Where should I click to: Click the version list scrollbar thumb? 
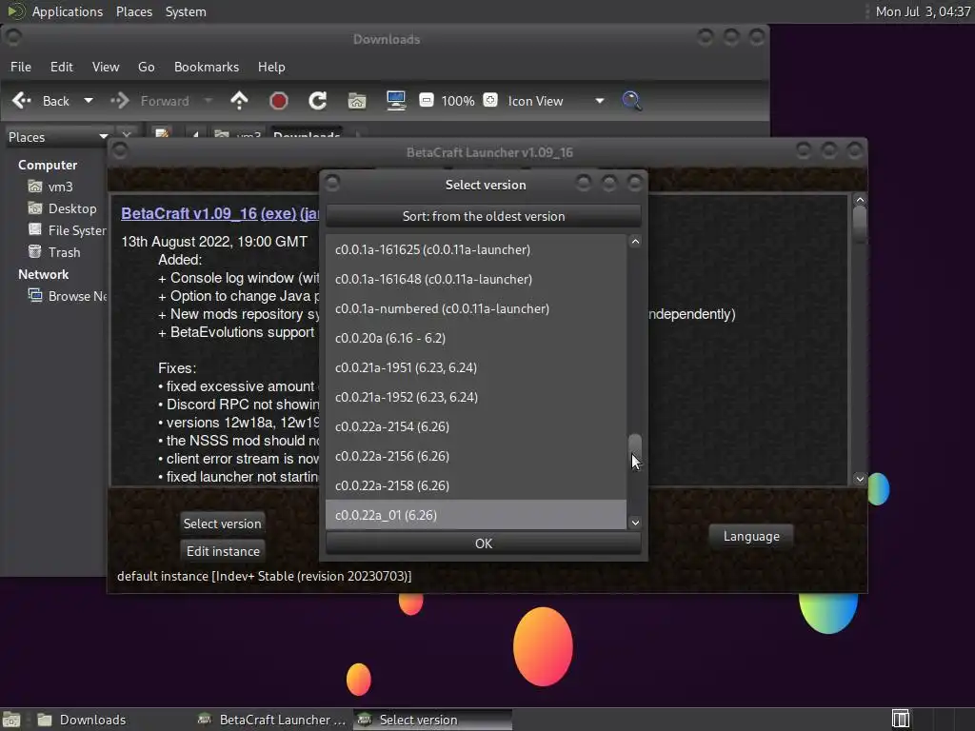tap(635, 448)
